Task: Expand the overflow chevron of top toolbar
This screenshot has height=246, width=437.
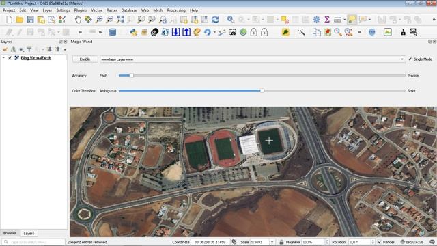Action: (x=434, y=20)
